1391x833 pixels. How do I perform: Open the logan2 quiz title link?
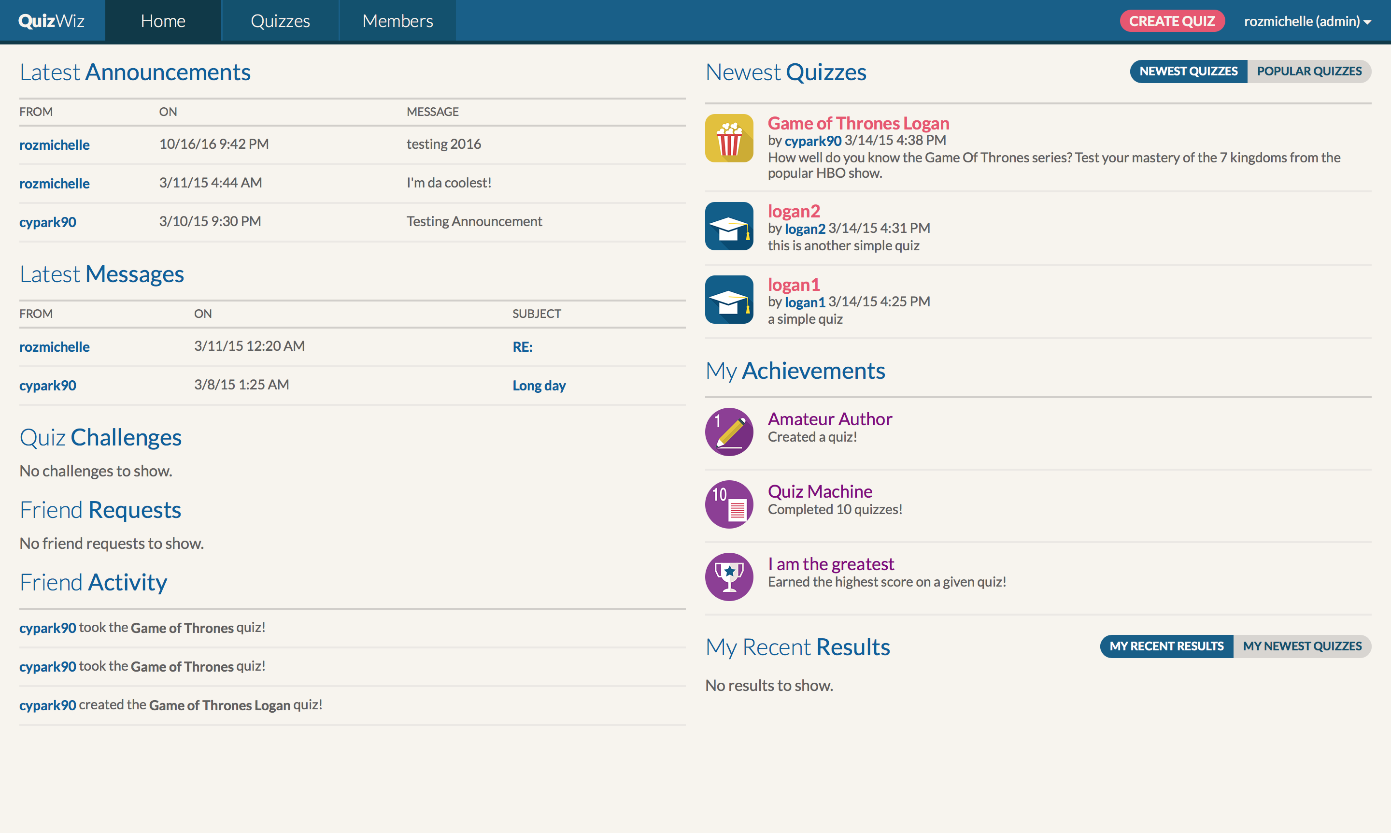(x=794, y=211)
